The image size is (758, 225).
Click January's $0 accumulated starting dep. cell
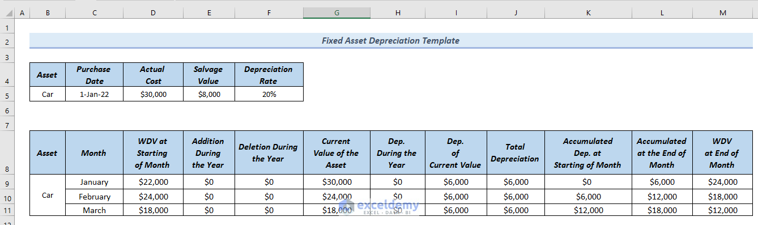tap(589, 182)
